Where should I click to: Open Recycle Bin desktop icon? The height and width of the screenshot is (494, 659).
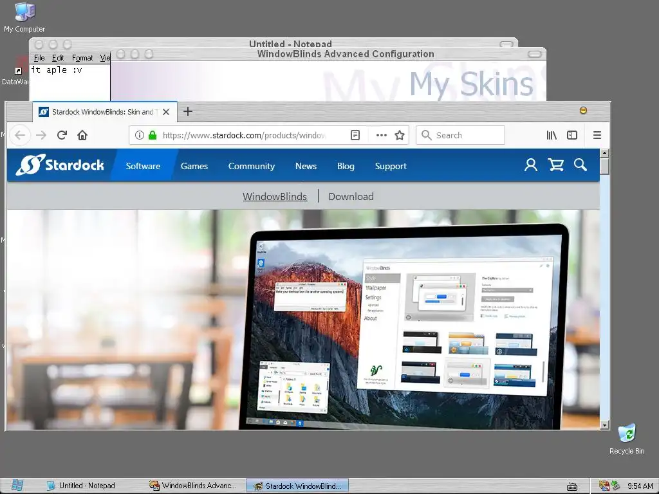(x=627, y=439)
